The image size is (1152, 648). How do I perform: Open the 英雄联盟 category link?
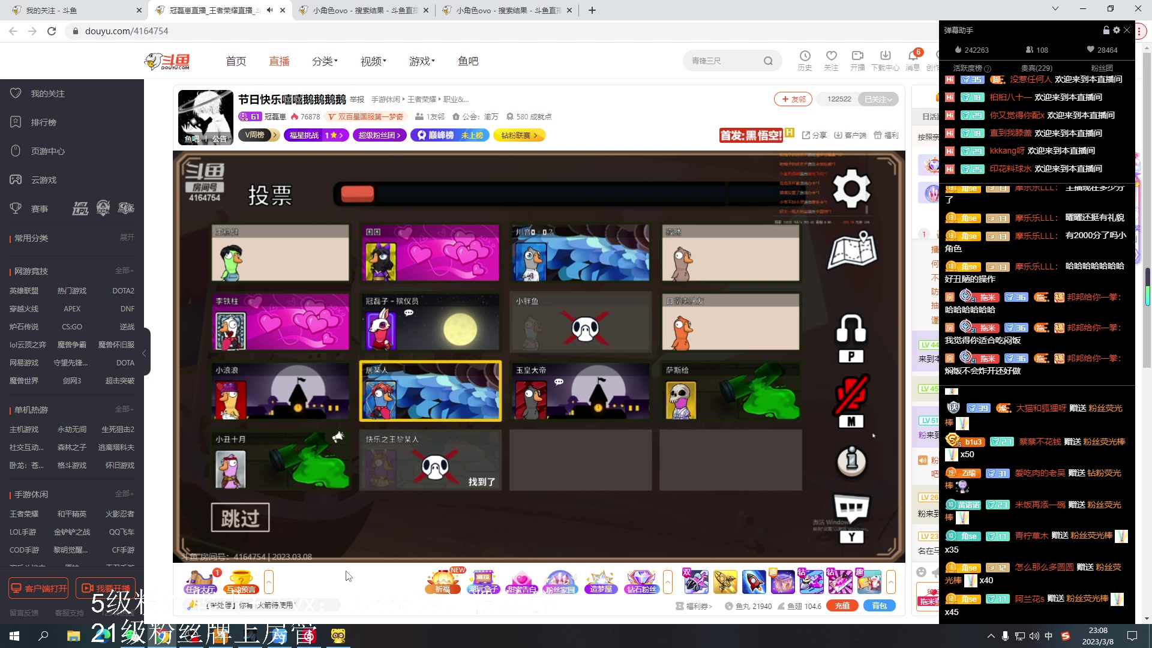click(24, 291)
